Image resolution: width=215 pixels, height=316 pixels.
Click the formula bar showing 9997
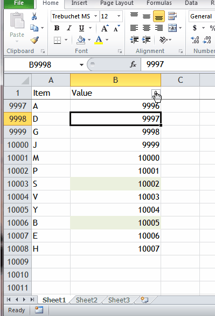pos(178,64)
